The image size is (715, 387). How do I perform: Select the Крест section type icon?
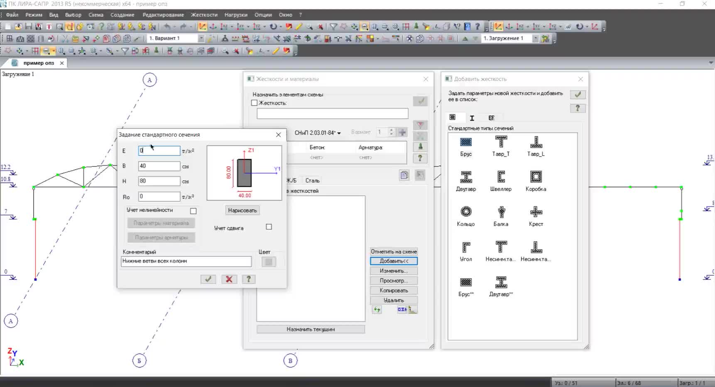(536, 212)
